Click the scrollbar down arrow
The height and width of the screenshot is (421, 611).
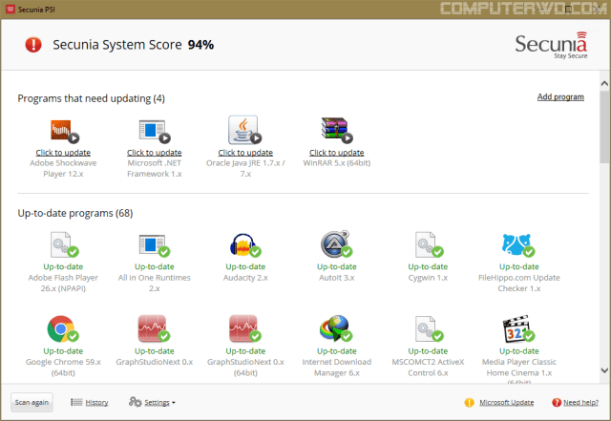604,370
